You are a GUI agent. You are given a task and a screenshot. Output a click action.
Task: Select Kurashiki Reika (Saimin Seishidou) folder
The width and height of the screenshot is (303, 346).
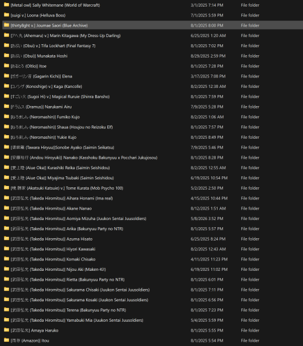[x=60, y=168]
